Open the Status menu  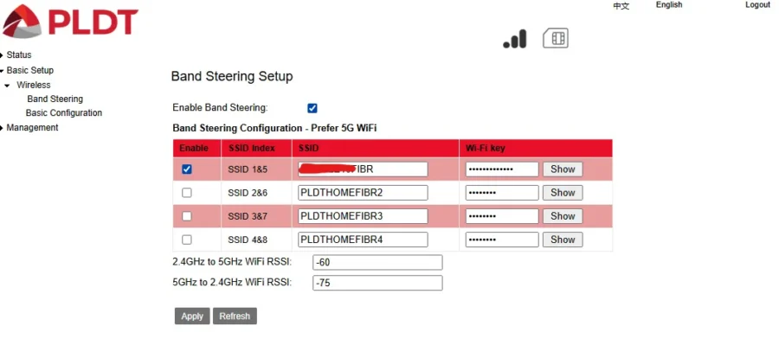click(x=19, y=55)
